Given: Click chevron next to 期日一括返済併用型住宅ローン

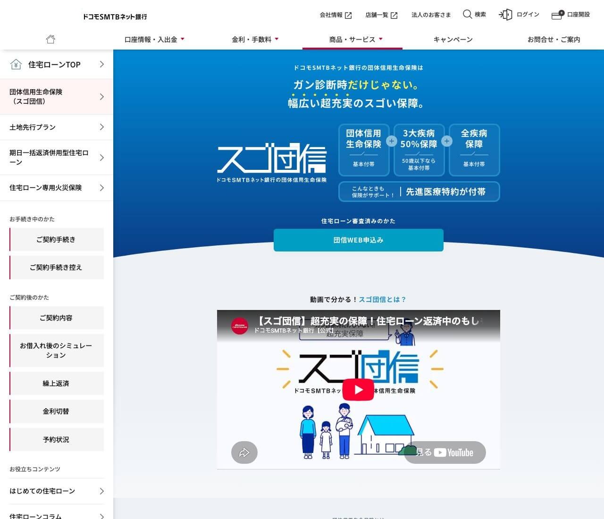Looking at the screenshot, I should [101, 158].
